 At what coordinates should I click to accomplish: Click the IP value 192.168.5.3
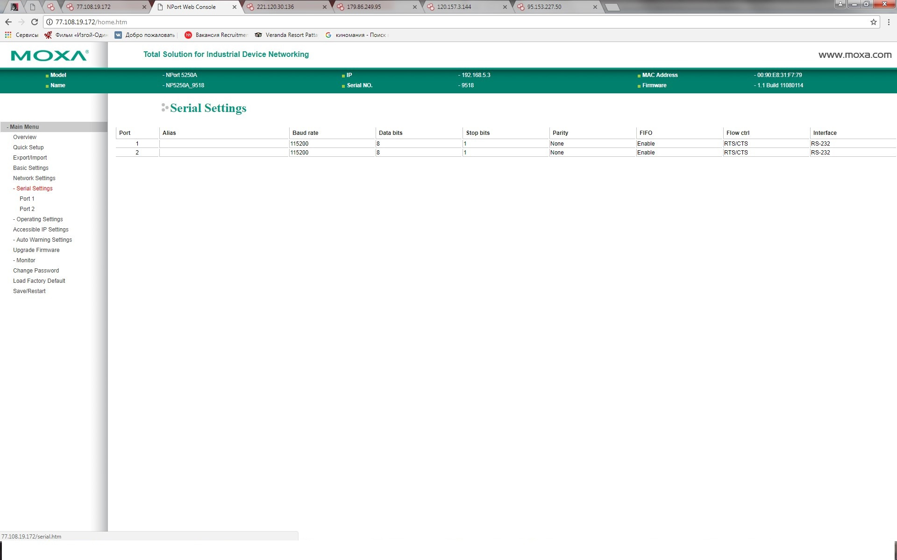coord(476,75)
